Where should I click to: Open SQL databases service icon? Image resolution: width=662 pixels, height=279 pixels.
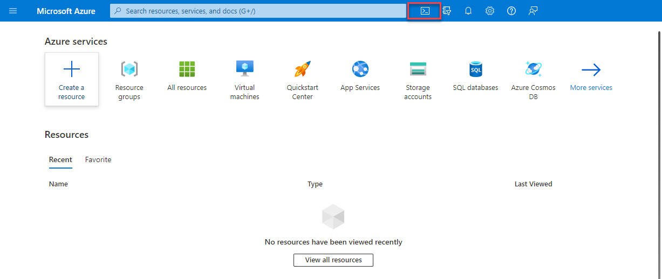(x=476, y=69)
